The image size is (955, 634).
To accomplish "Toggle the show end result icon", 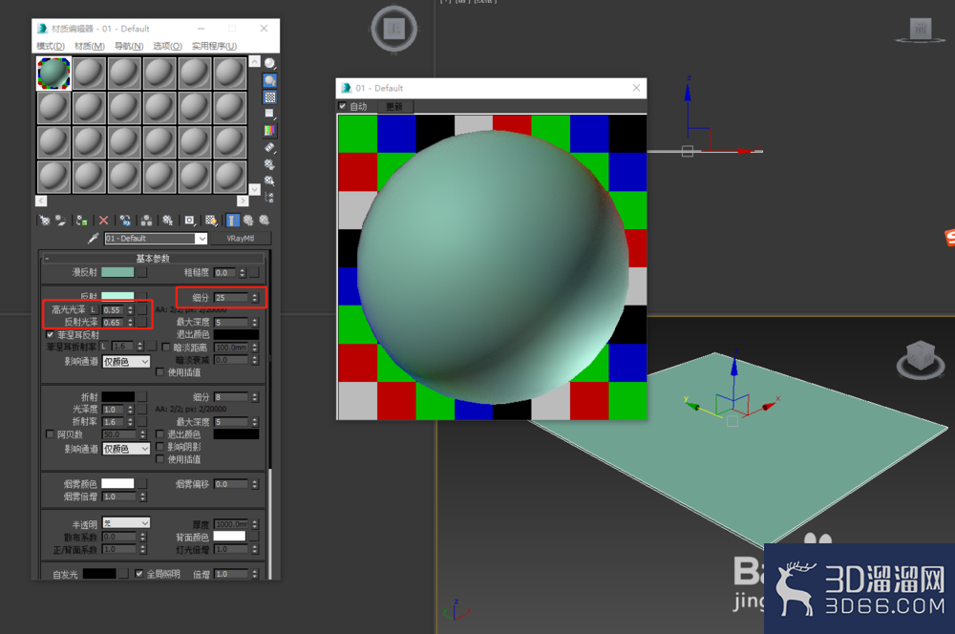I will click(233, 221).
